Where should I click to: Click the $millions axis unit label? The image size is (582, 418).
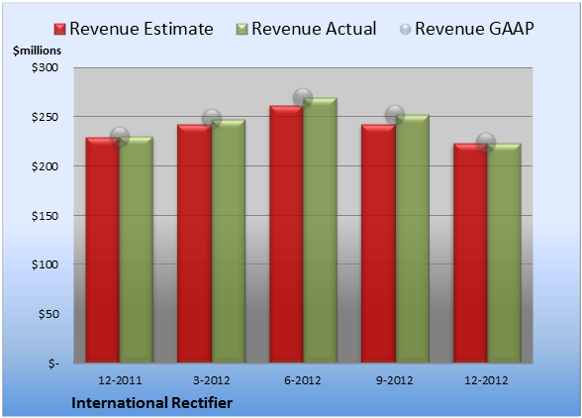pyautogui.click(x=37, y=51)
